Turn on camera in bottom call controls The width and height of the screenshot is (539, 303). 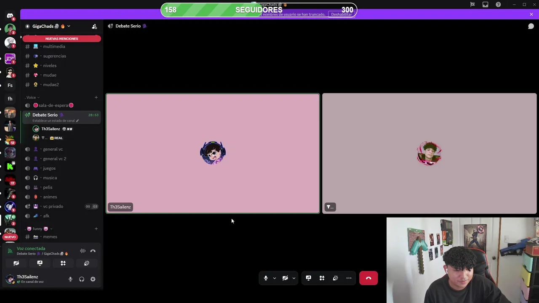(x=285, y=278)
